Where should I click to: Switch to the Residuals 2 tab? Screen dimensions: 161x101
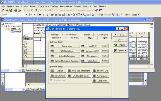pyautogui.click(x=75, y=38)
